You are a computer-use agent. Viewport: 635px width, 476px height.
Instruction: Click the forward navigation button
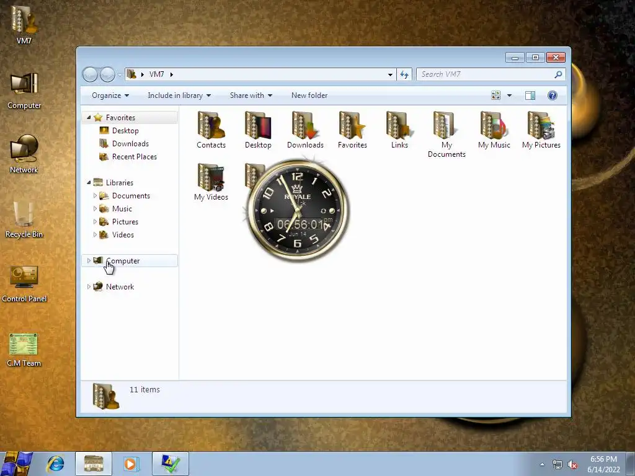tap(107, 74)
